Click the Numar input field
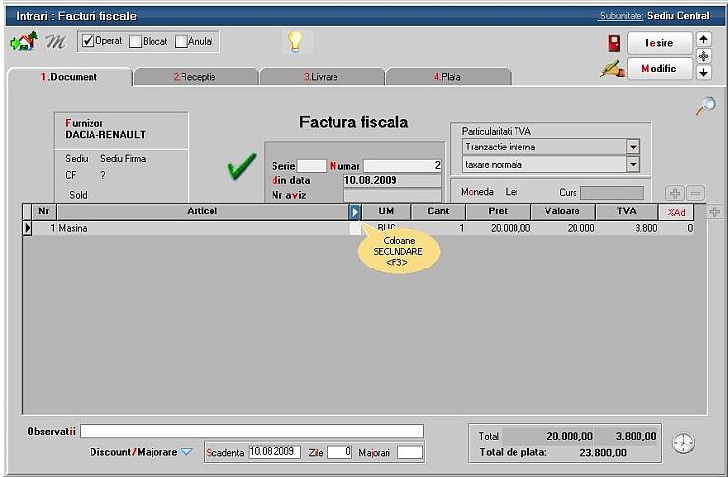This screenshot has width=728, height=477. [x=402, y=165]
